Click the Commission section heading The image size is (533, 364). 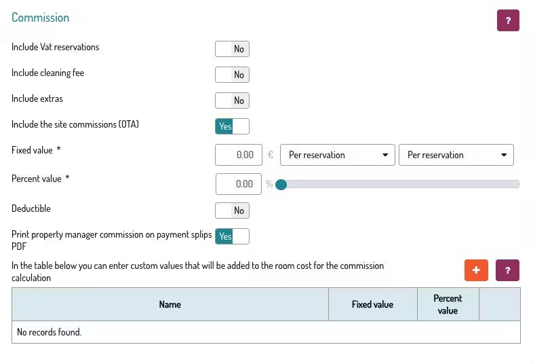[x=41, y=18]
